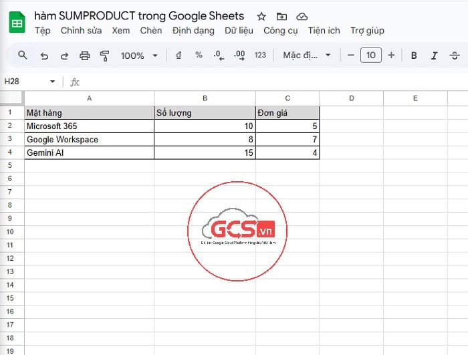Click the Google Sheets home logo

tap(17, 23)
